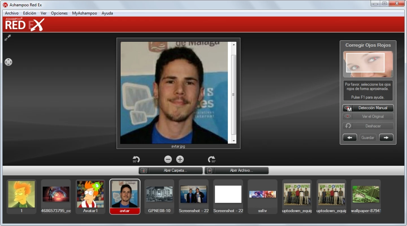Click Ver el Original button
The image size is (407, 226).
point(368,116)
